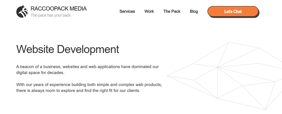Open The Pack navigation link
The image size is (282, 114).
172,12
